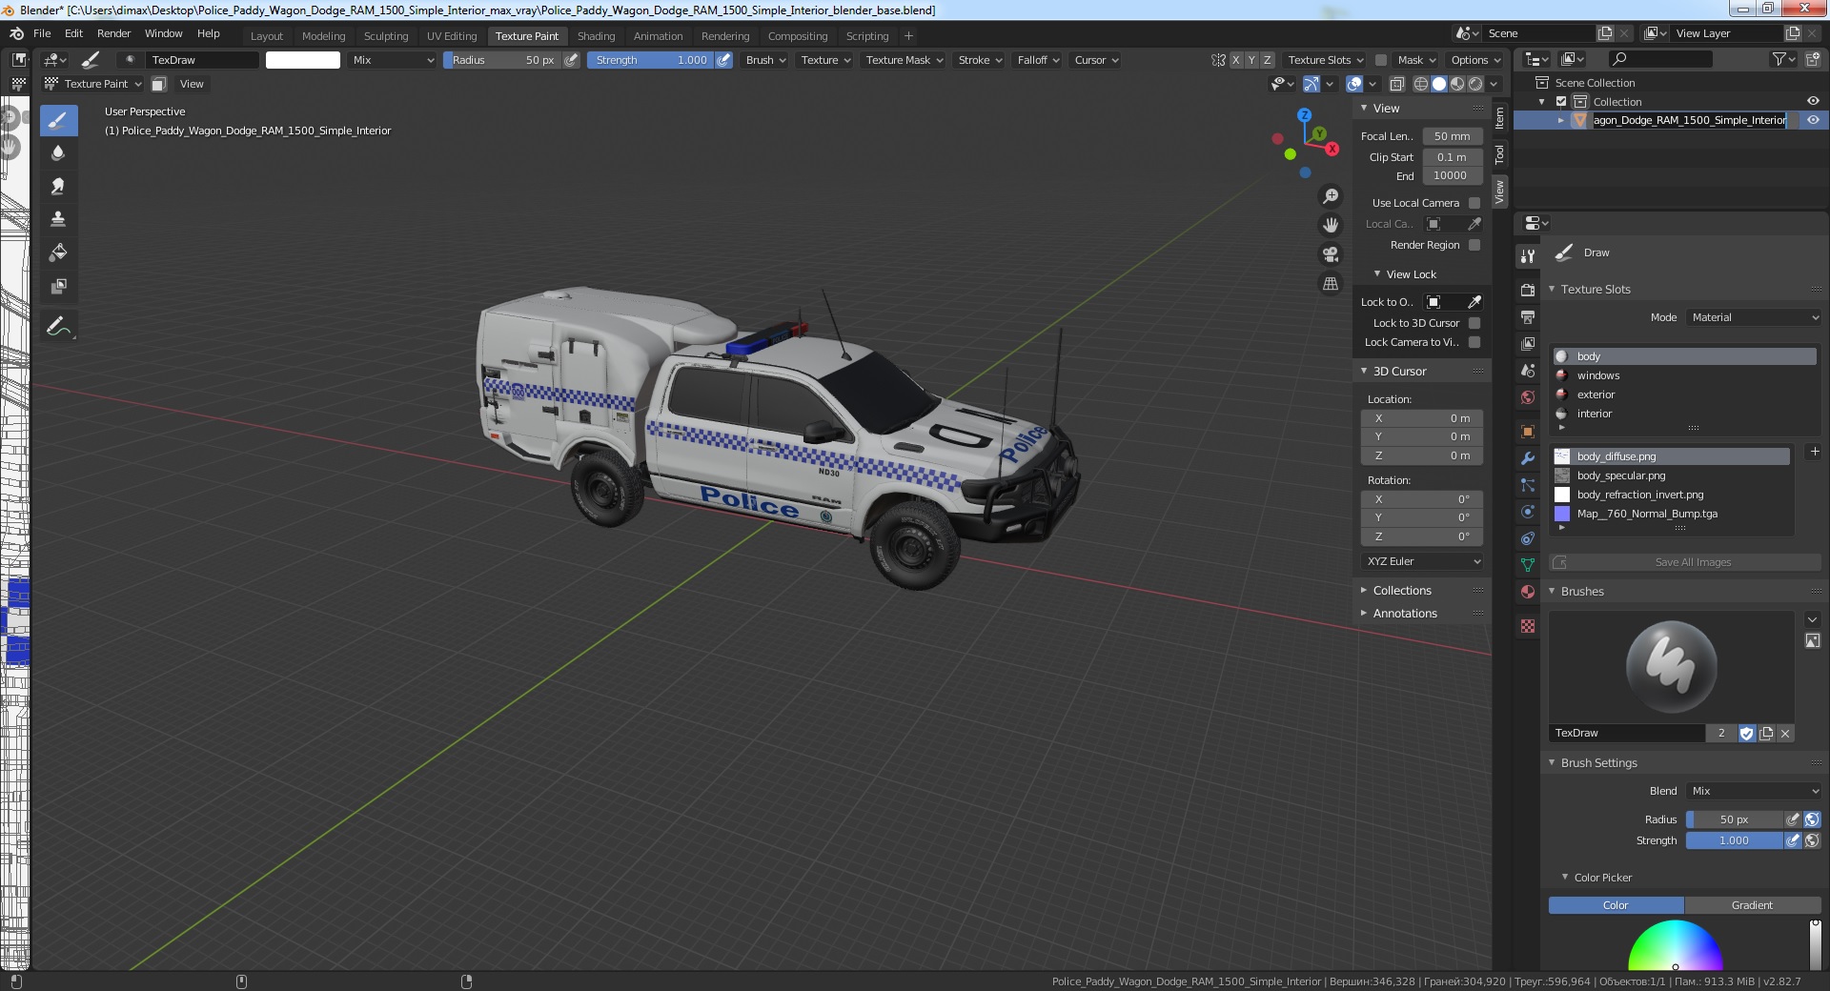The width and height of the screenshot is (1830, 991).
Task: Open the Material properties tab
Action: point(1528,592)
